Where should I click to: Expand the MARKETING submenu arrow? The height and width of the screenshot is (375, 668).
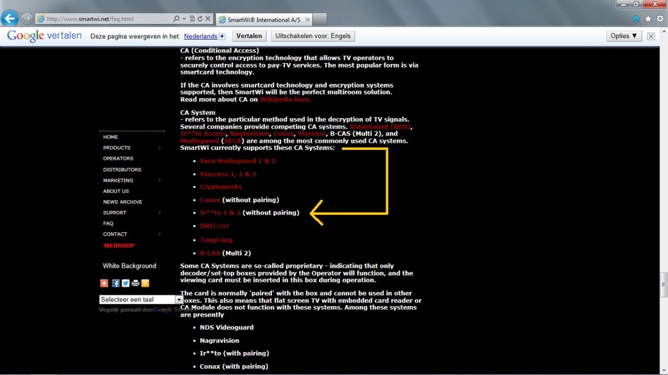pyautogui.click(x=160, y=180)
